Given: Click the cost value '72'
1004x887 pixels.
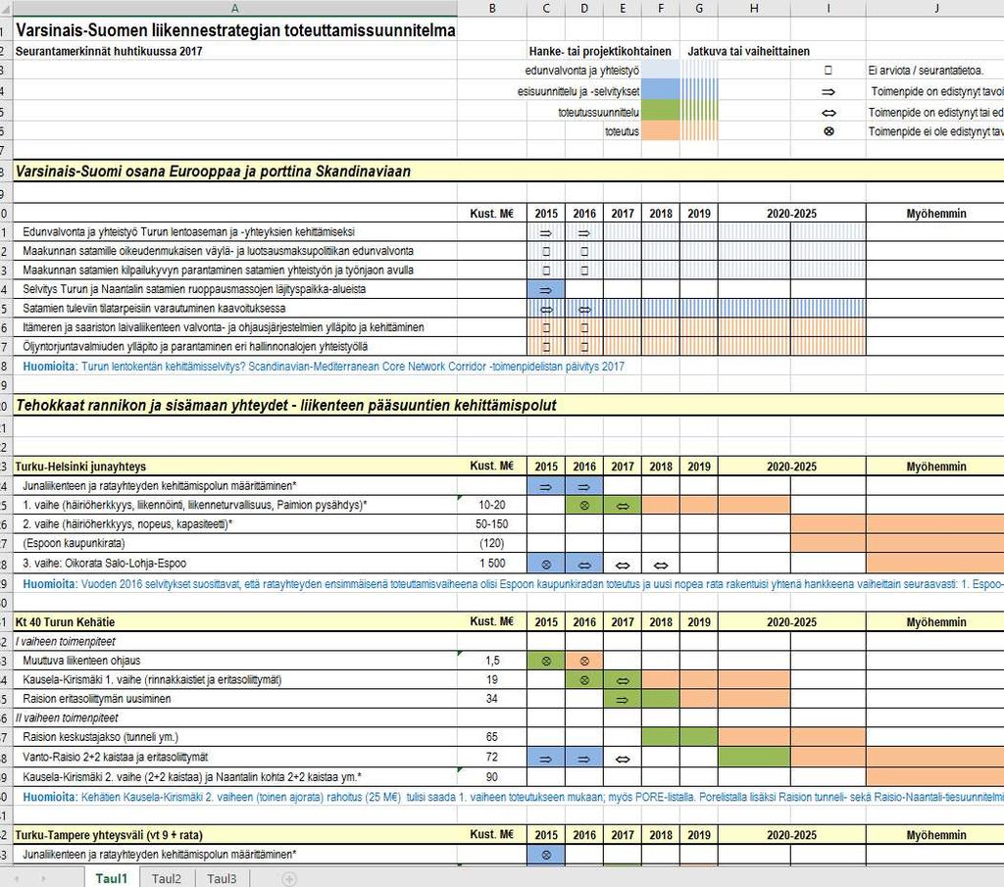Looking at the screenshot, I should (492, 757).
